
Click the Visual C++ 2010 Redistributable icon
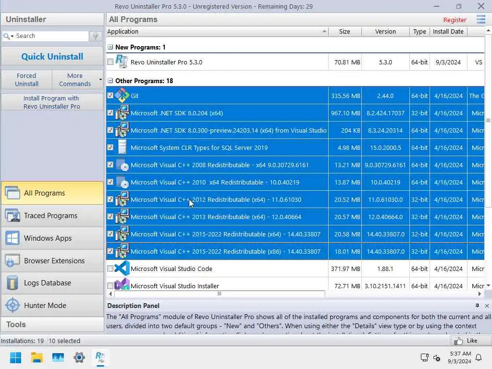[x=122, y=182]
